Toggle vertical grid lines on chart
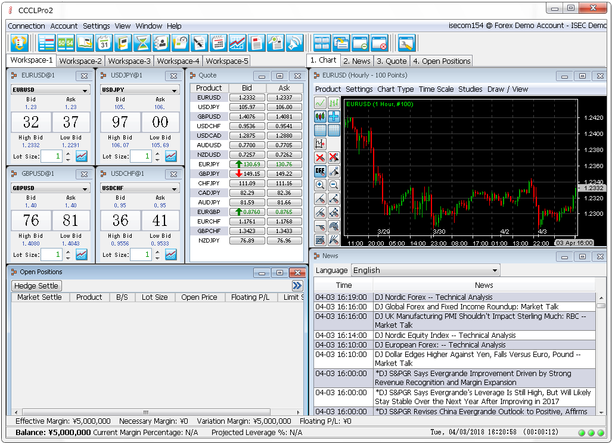Screen dimensions: 612x444 (x=334, y=130)
